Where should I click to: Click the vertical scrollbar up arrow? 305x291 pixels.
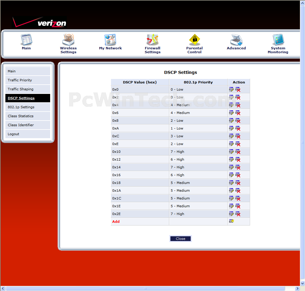303,3
